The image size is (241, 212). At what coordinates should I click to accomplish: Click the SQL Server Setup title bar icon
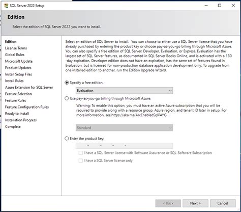[6, 6]
